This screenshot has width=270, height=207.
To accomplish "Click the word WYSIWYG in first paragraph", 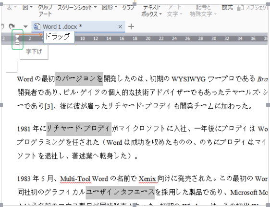I will pos(188,79).
